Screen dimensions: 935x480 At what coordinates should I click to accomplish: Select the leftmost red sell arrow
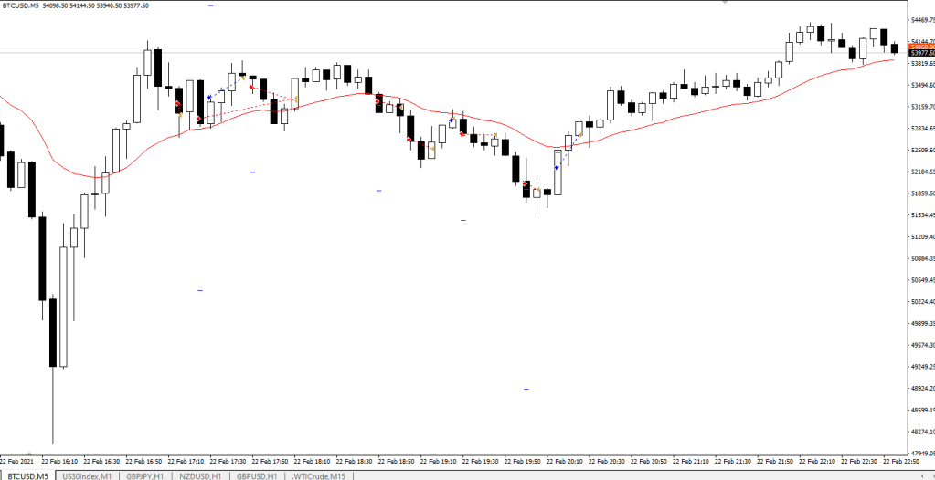(x=178, y=104)
